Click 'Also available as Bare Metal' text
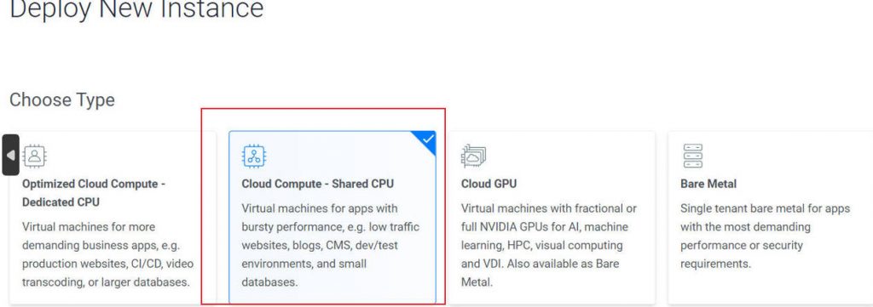The image size is (873, 307). point(540,273)
